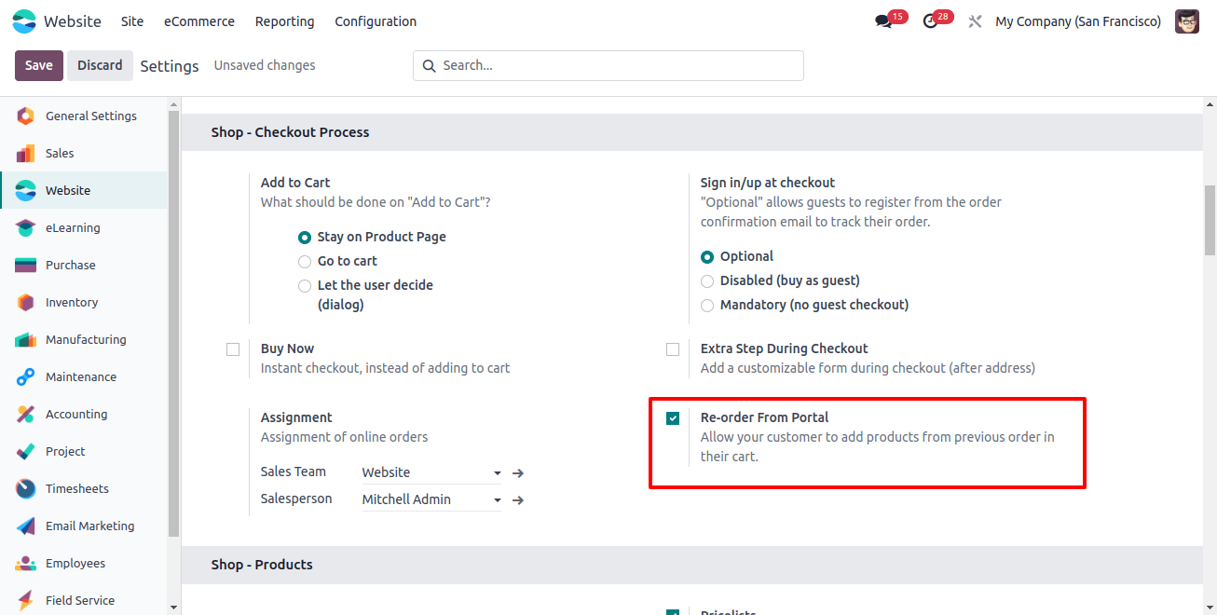Viewport: 1217px width, 615px height.
Task: Open My Company (San Francisco) switcher
Action: [x=1078, y=21]
